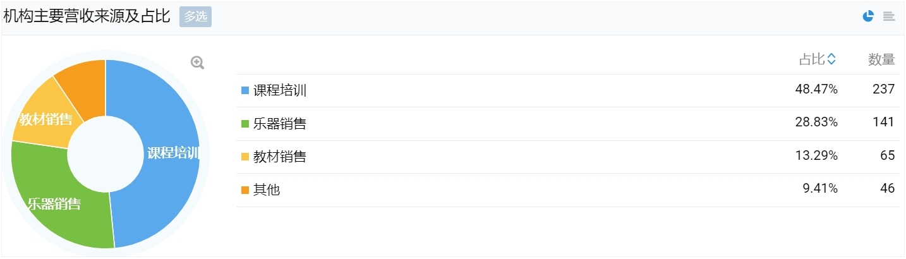Switch to pie chart view icon
Viewport: 906px width, 259px height.
tap(868, 16)
